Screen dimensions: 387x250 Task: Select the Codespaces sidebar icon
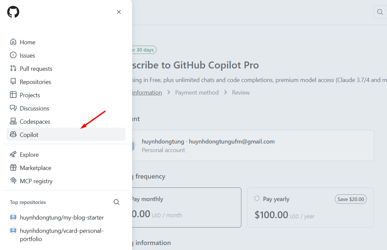[x=14, y=121]
